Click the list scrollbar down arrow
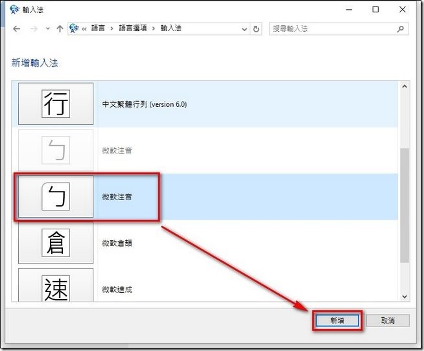This screenshot has width=424, height=351. 405,297
